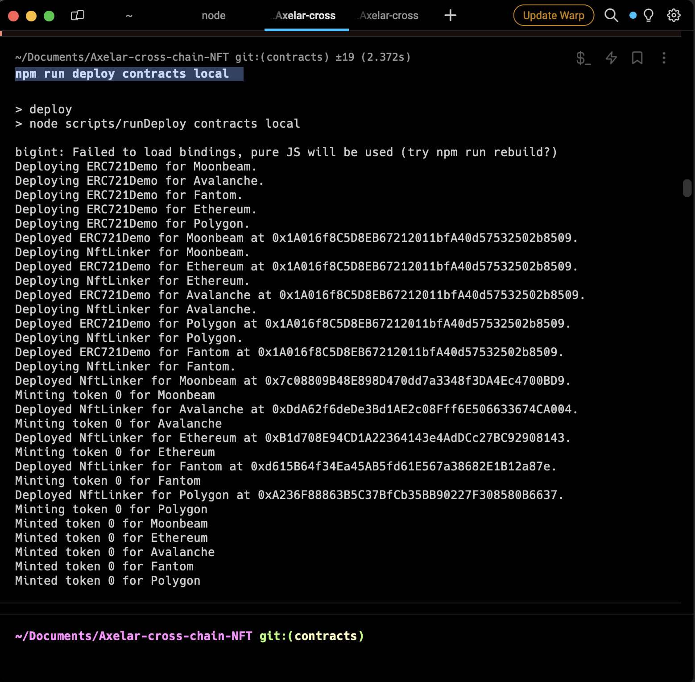Open the lightbulb resource center
The image size is (695, 682).
(x=649, y=16)
